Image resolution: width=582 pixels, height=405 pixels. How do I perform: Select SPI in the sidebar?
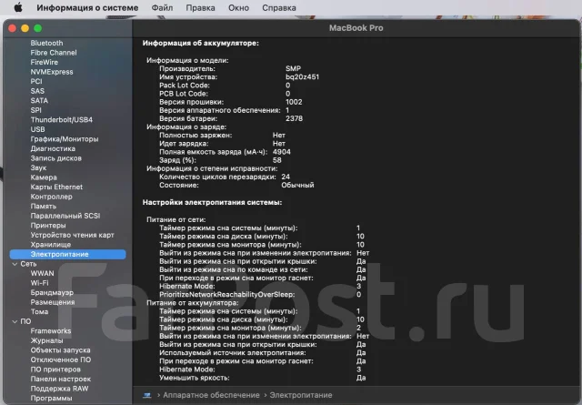click(36, 110)
